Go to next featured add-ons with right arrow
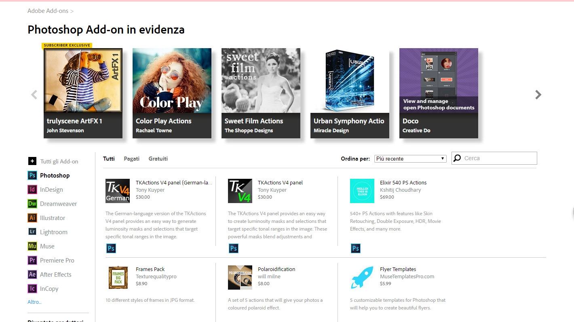Viewport: 574px width, 322px height. pos(538,95)
